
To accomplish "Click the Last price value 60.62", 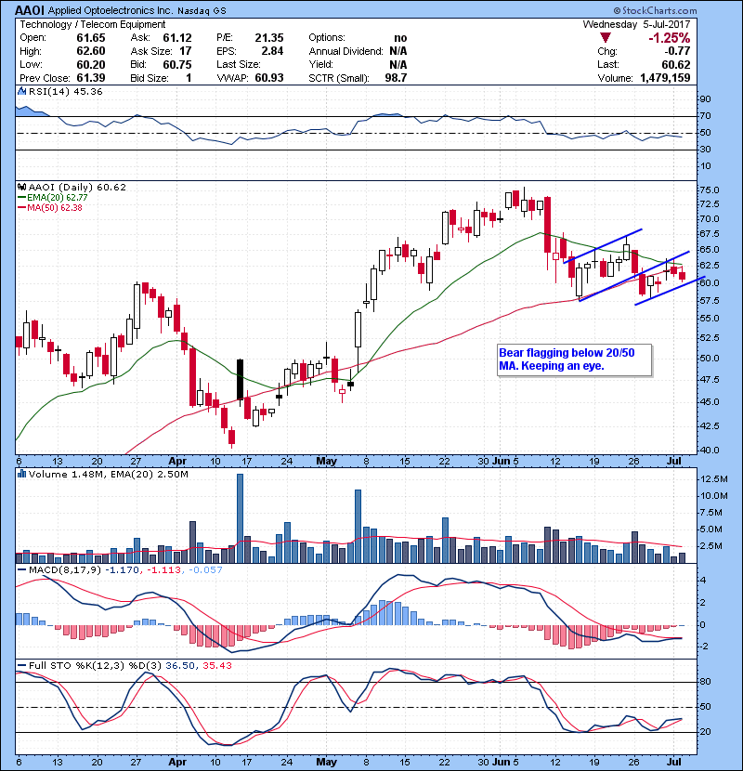I will point(675,64).
